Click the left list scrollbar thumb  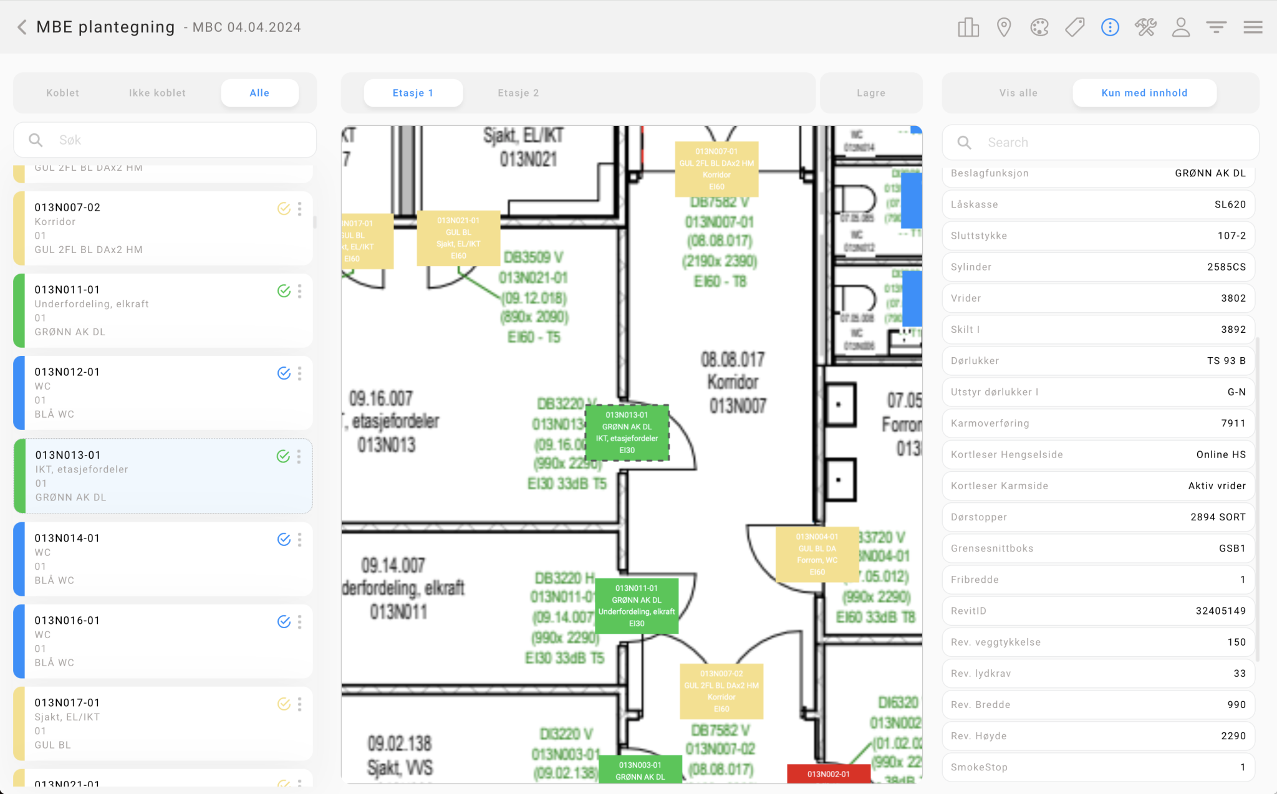click(315, 222)
